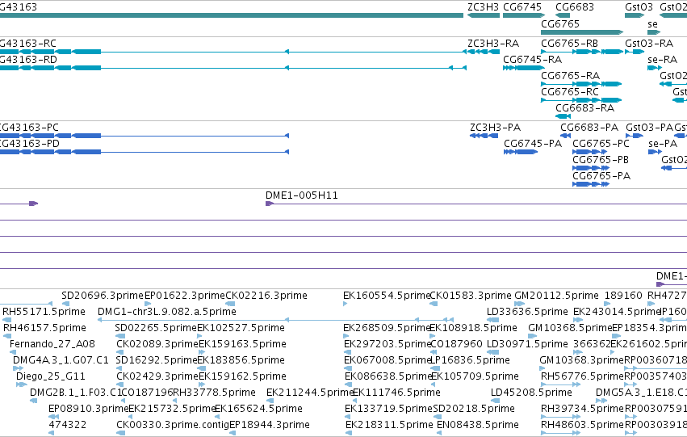Screen dimensions: 687x437
Task: Click EST LD33636.5prime
Action: [493, 320]
